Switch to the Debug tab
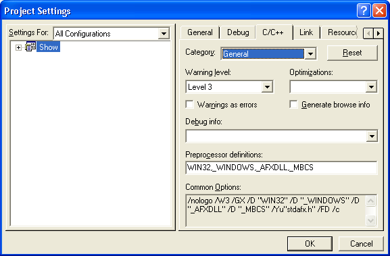390x256 pixels. (x=238, y=32)
